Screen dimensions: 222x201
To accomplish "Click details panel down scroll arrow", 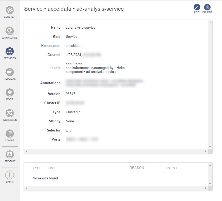I will click(x=210, y=147).
